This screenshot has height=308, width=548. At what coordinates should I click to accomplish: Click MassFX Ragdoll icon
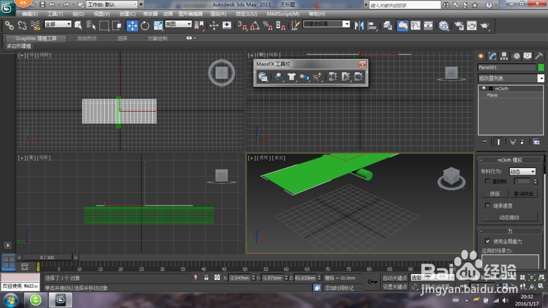[x=317, y=77]
